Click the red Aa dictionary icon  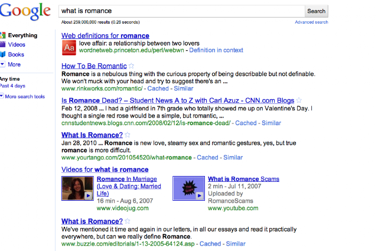(69, 47)
